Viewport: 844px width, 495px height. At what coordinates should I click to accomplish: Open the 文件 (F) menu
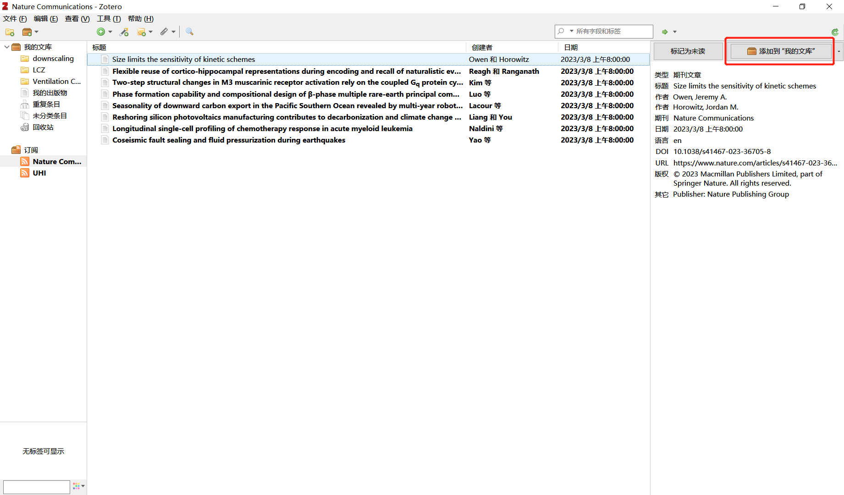tap(15, 19)
